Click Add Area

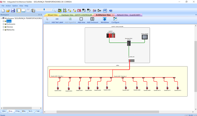click(x=81, y=20)
